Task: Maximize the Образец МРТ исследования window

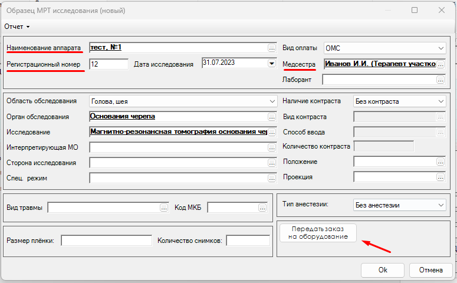Action: tap(415, 10)
